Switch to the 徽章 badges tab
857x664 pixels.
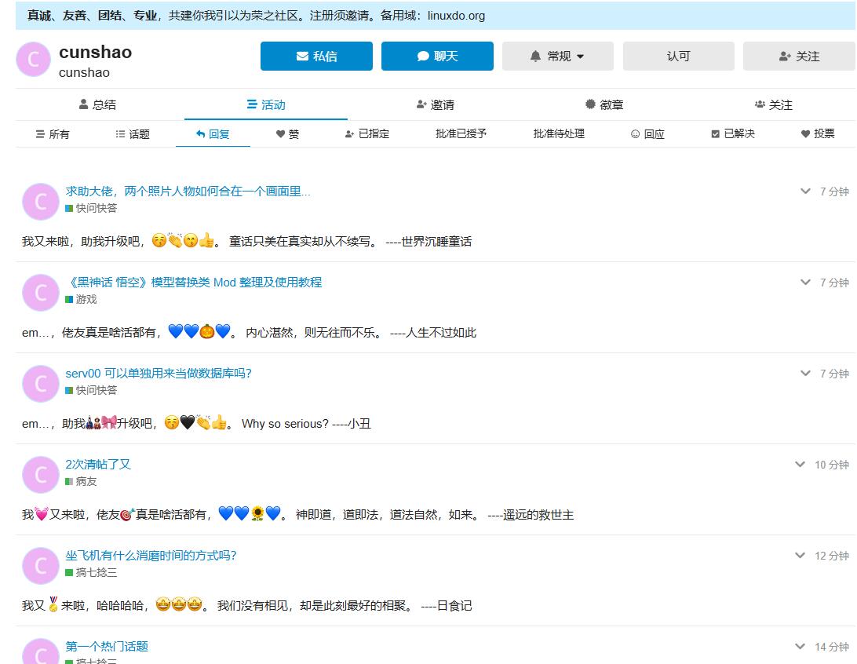[604, 104]
